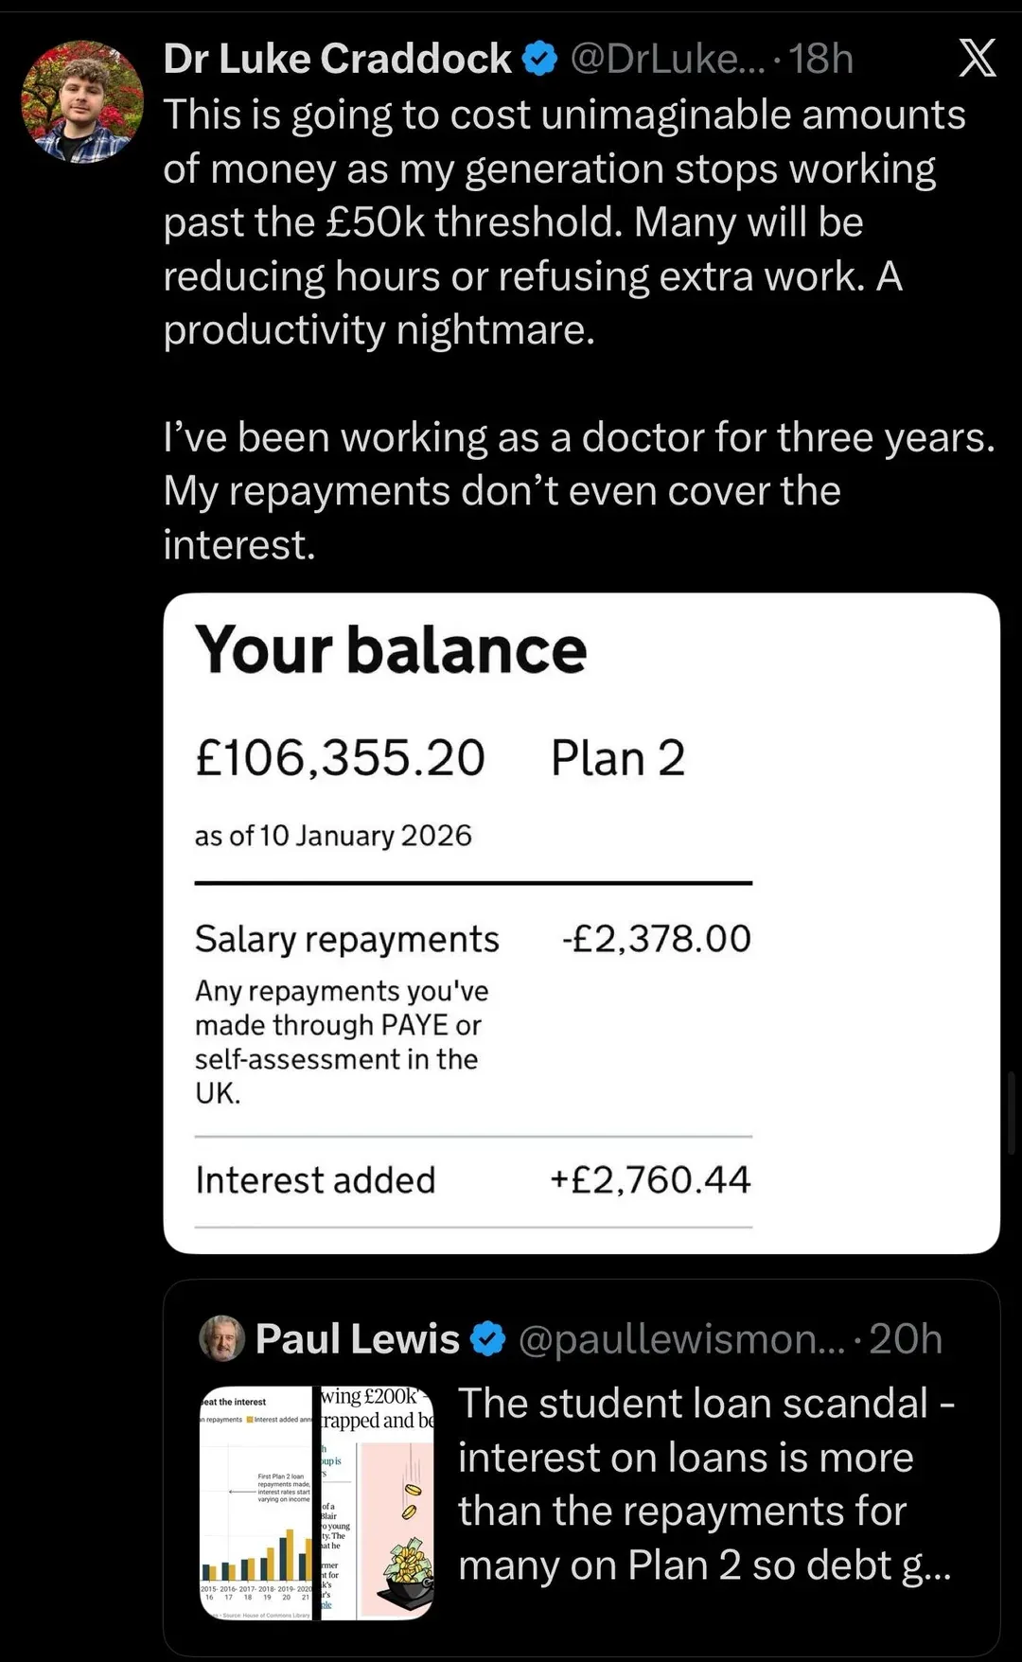This screenshot has width=1022, height=1662.
Task: Open the Paul Lewis display name
Action: (357, 1338)
